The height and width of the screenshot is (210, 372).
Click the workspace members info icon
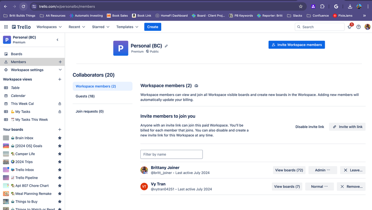[196, 86]
